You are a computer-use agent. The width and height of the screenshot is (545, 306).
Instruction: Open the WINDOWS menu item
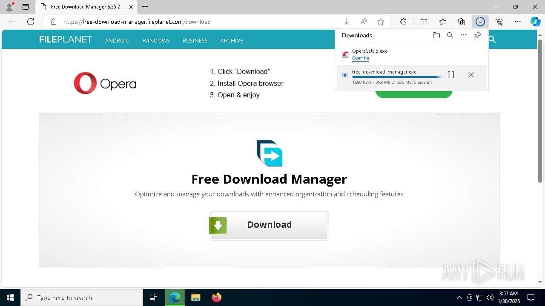[x=156, y=40]
